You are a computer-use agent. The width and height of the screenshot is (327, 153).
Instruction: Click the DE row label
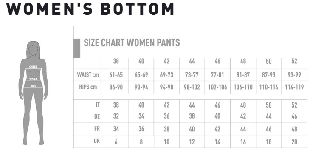[x=97, y=116]
